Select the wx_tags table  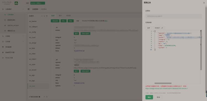pos(38,81)
